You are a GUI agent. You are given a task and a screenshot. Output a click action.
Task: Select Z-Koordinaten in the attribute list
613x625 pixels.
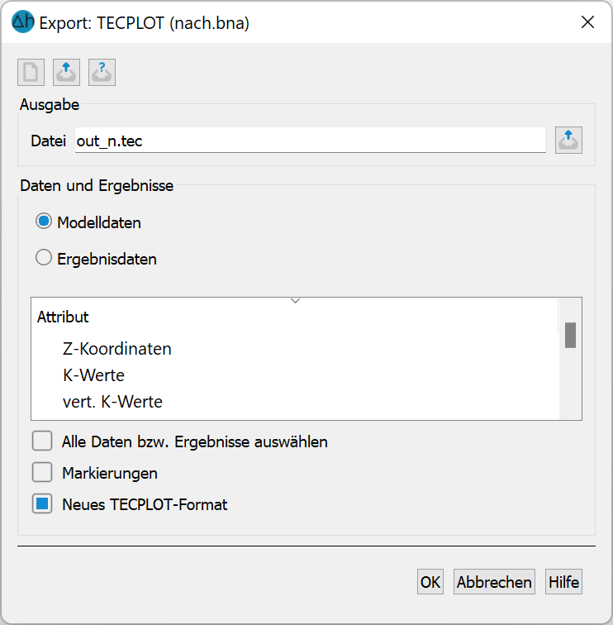click(117, 349)
